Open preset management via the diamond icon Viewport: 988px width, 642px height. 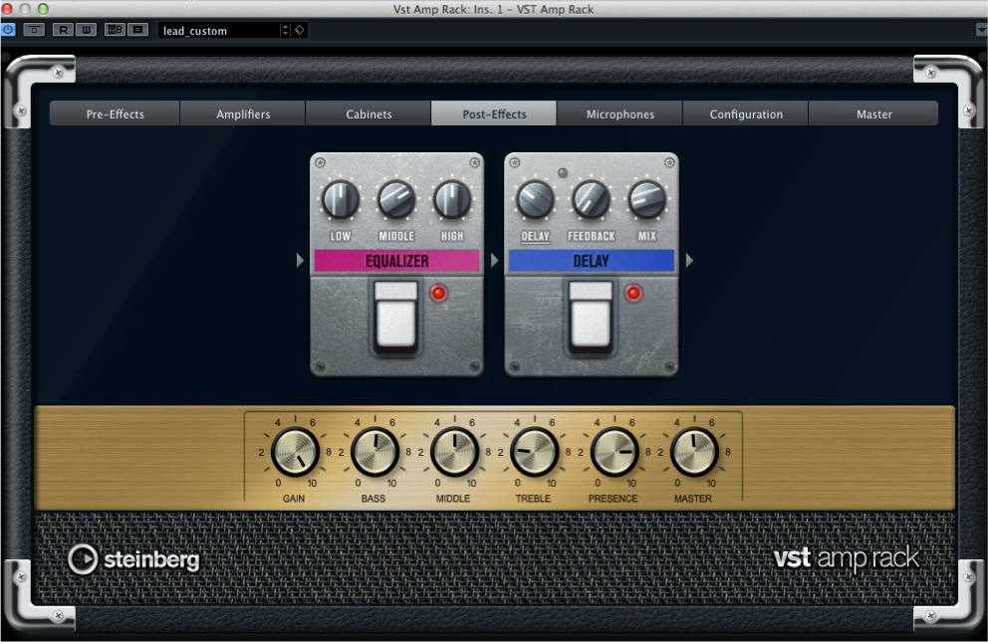(x=300, y=29)
